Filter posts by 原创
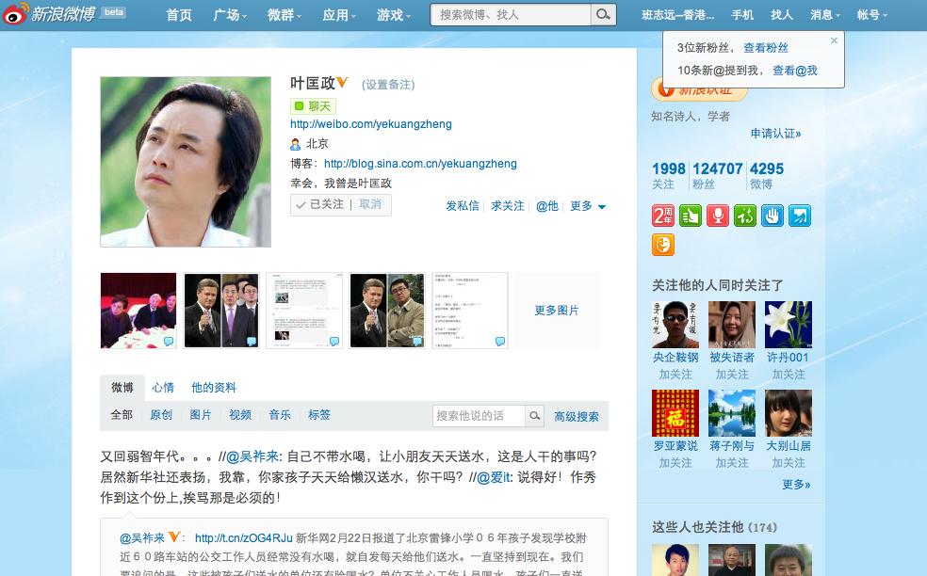 161,415
